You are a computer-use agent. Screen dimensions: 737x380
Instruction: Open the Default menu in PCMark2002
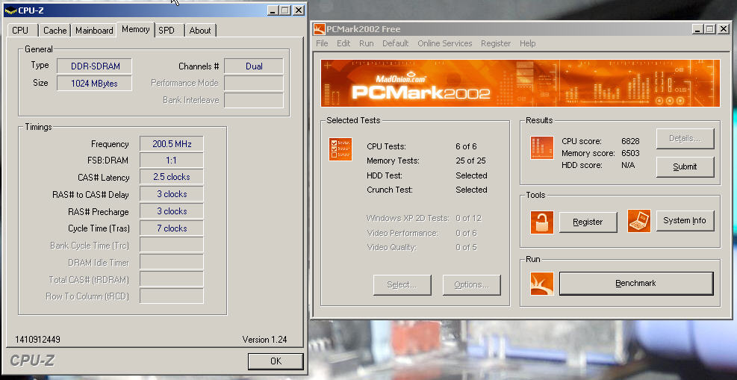pyautogui.click(x=395, y=43)
